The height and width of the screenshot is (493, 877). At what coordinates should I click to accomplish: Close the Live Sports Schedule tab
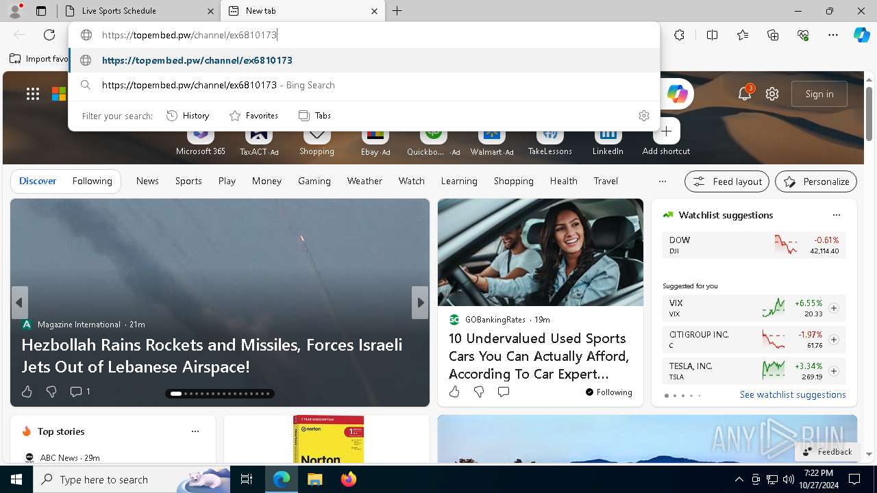coord(210,11)
